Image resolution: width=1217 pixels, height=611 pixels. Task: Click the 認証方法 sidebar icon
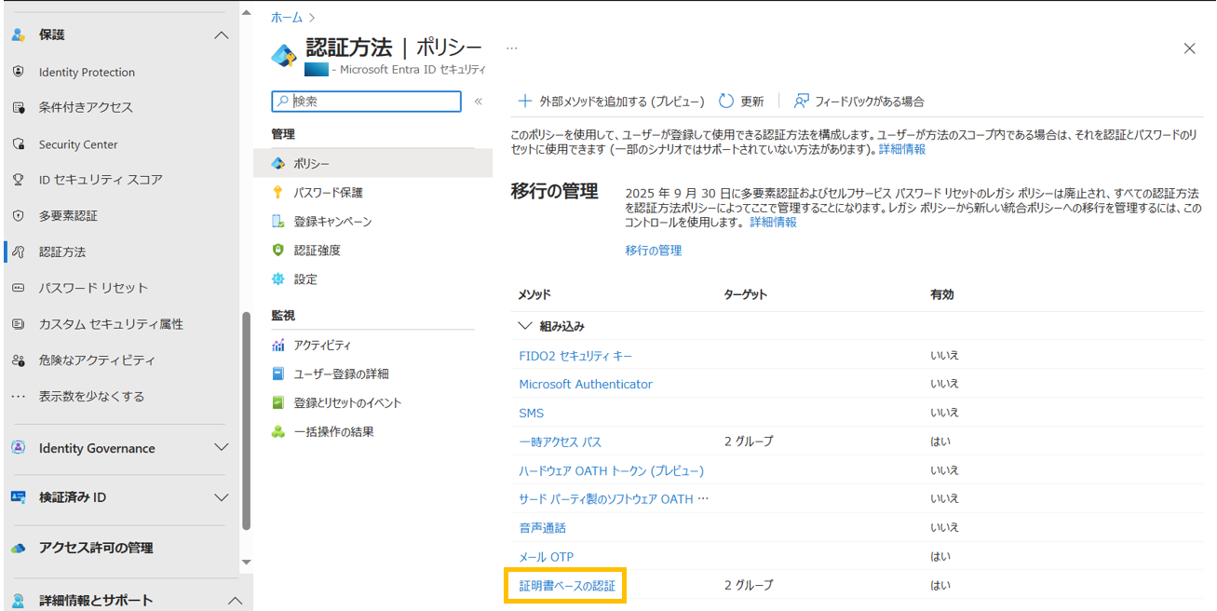18,251
